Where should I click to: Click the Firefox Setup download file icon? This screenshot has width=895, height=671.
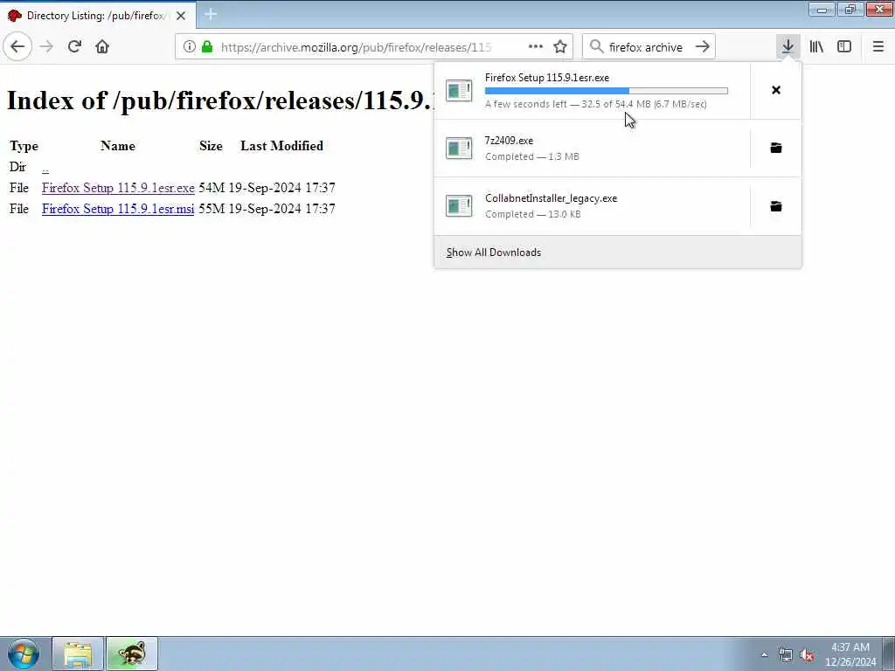(x=459, y=91)
